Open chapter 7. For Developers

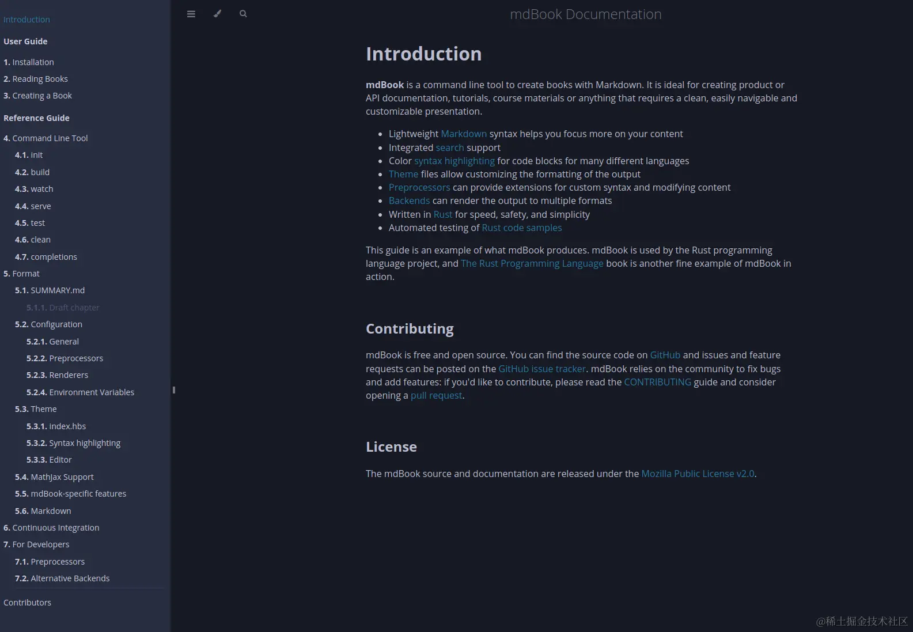coord(36,544)
